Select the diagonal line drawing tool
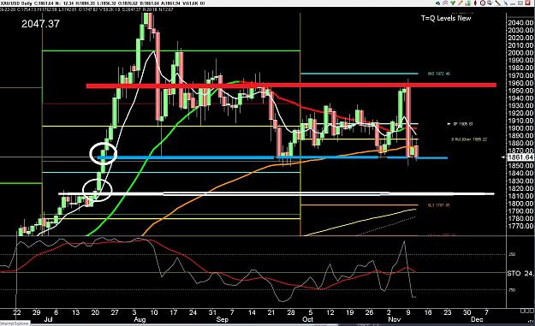Image resolution: width=535 pixels, height=326 pixels. click(x=498, y=3)
